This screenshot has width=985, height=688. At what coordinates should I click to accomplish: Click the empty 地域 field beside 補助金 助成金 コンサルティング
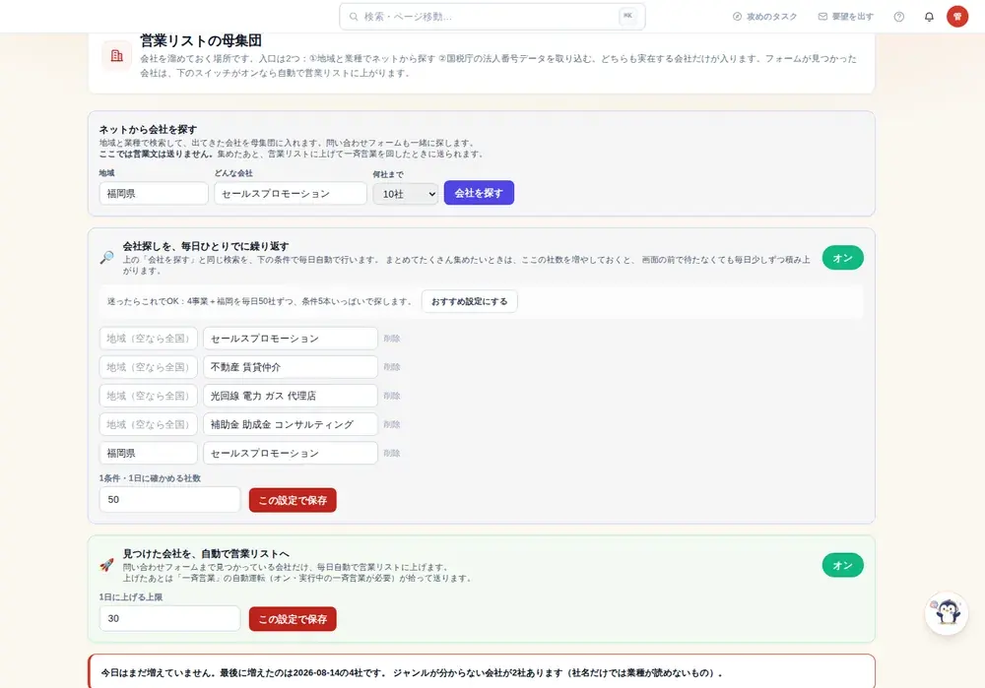(x=149, y=424)
